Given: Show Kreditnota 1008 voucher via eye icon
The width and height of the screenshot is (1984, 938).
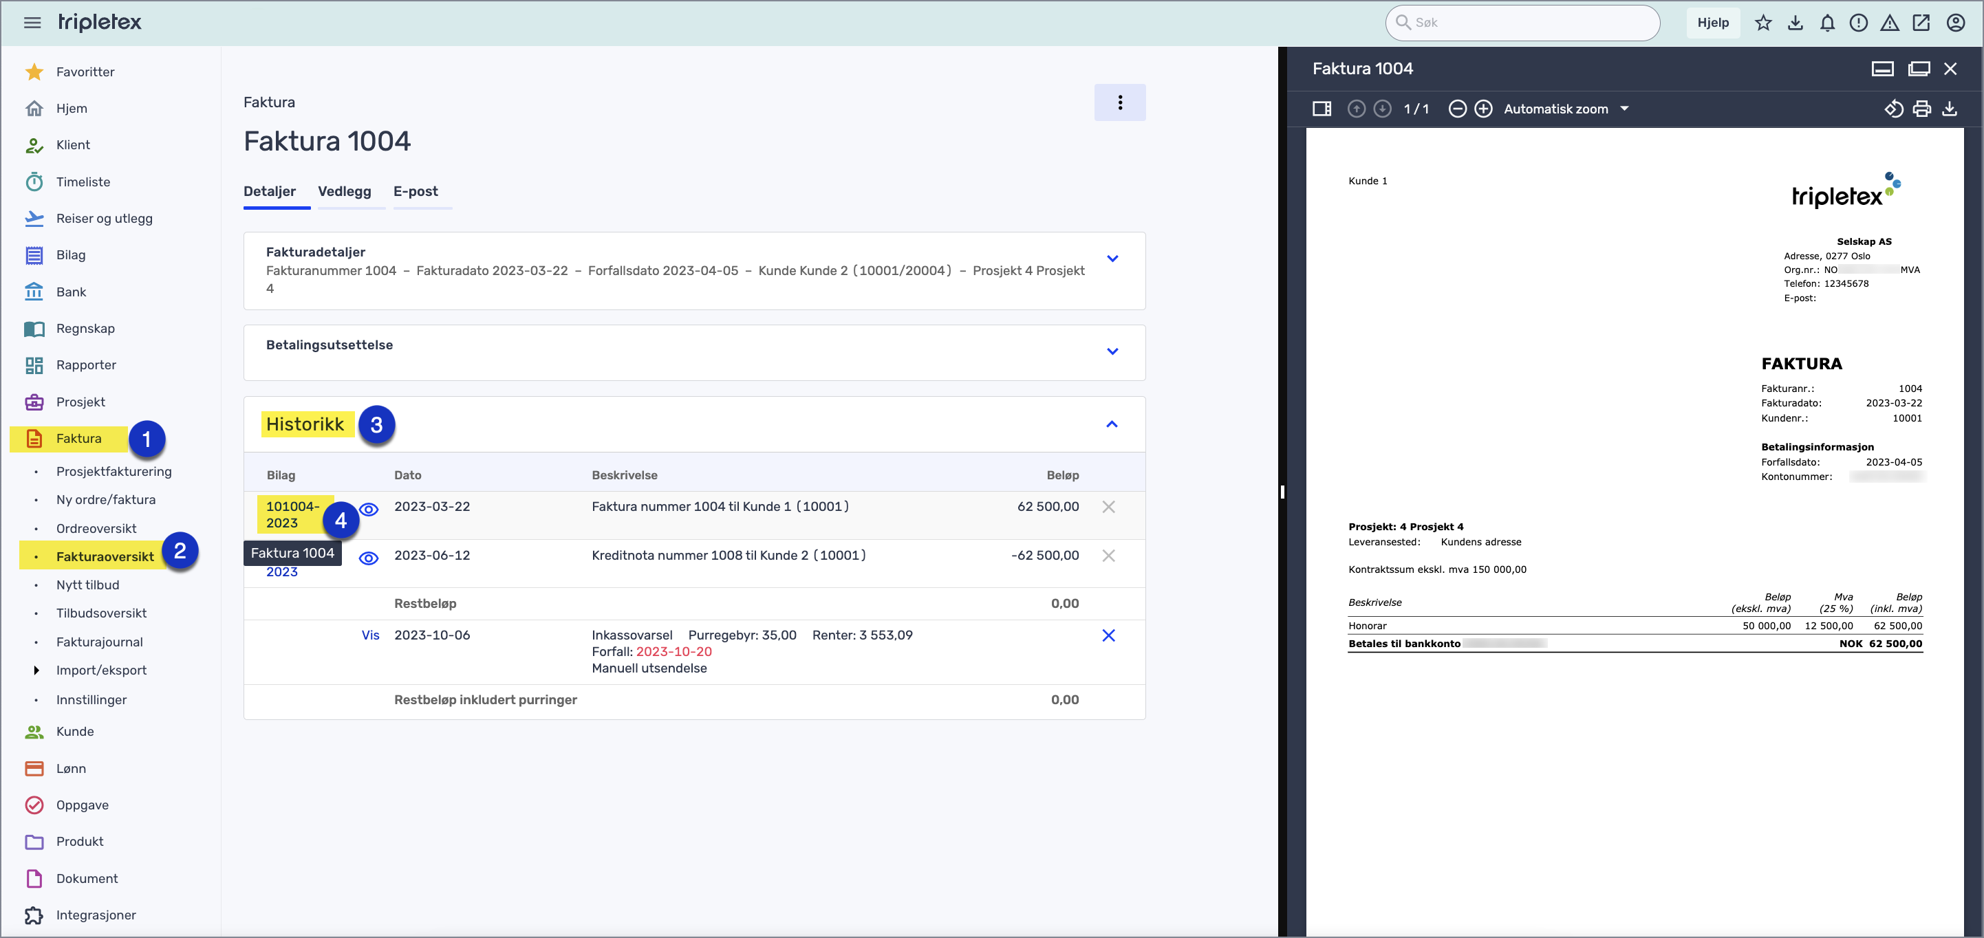Looking at the screenshot, I should [369, 558].
